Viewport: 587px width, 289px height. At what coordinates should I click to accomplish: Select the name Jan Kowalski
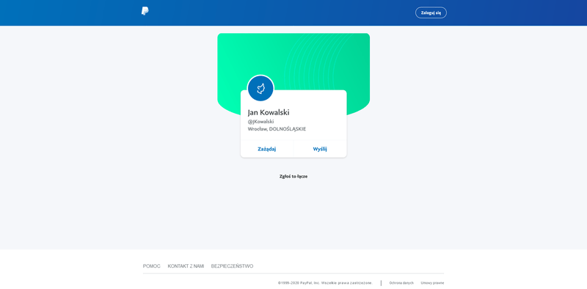(269, 112)
